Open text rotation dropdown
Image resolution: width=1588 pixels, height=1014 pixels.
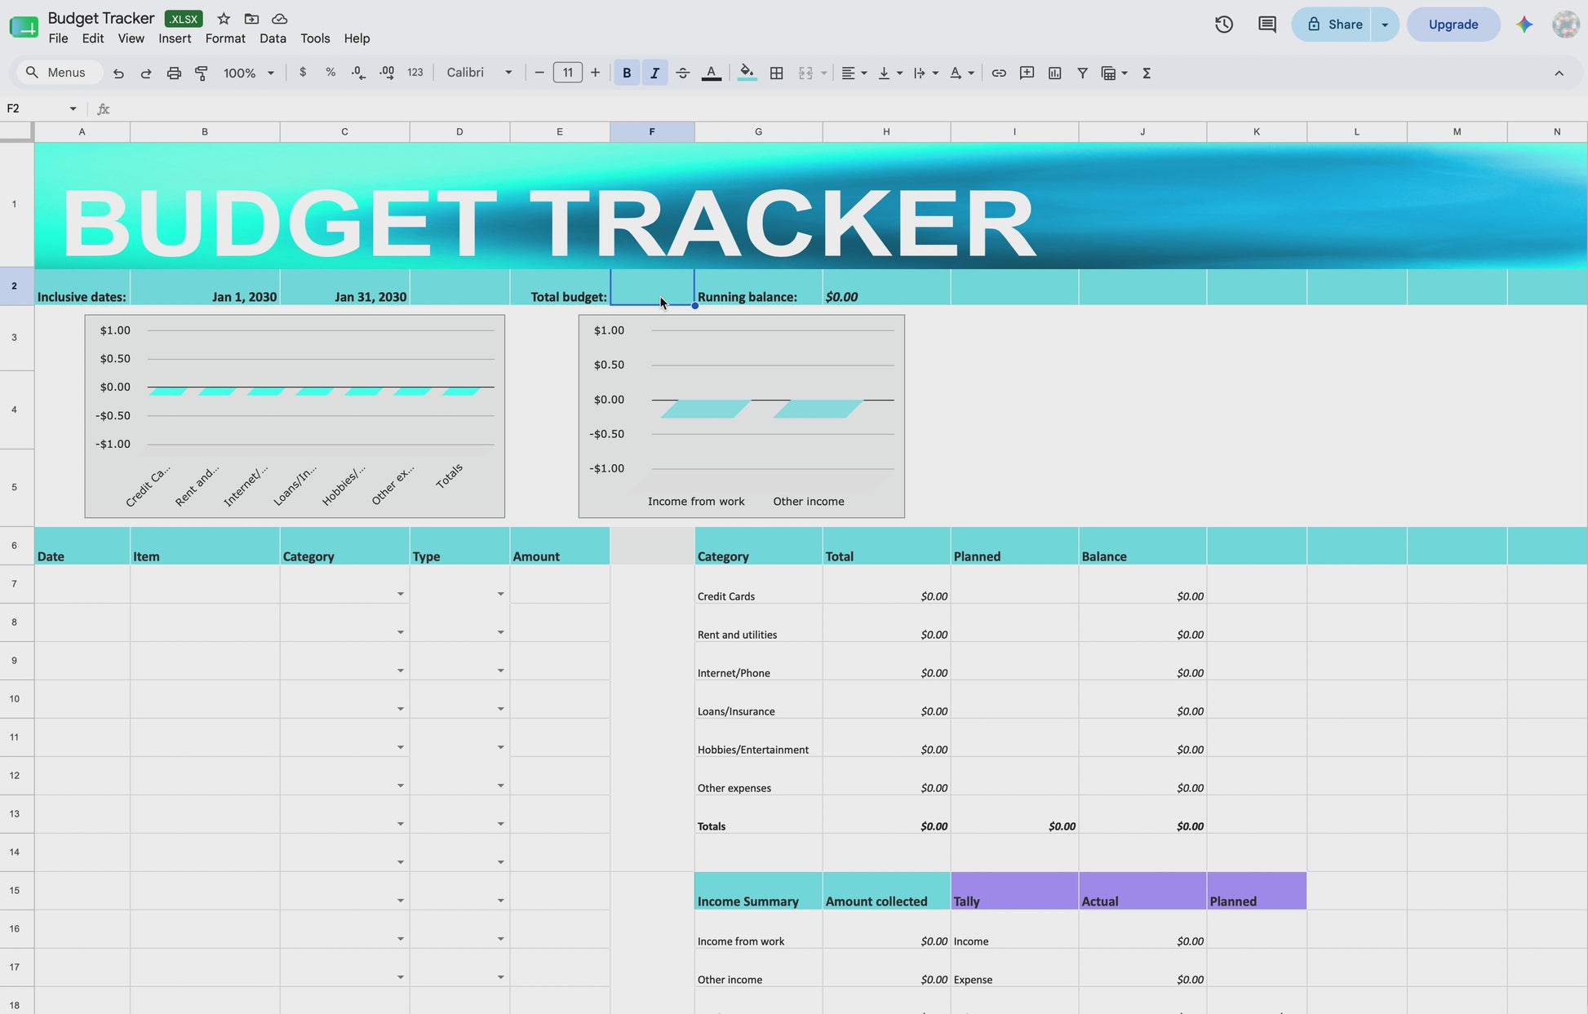coord(961,73)
